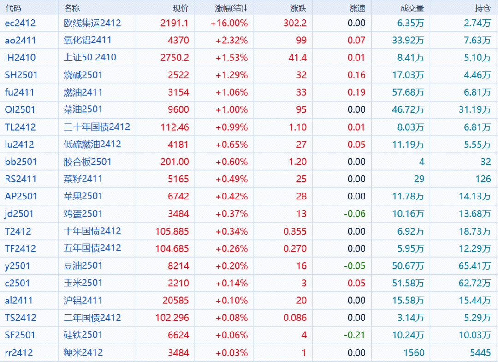
Task: Click the 现价 column header
Action: coord(181,8)
